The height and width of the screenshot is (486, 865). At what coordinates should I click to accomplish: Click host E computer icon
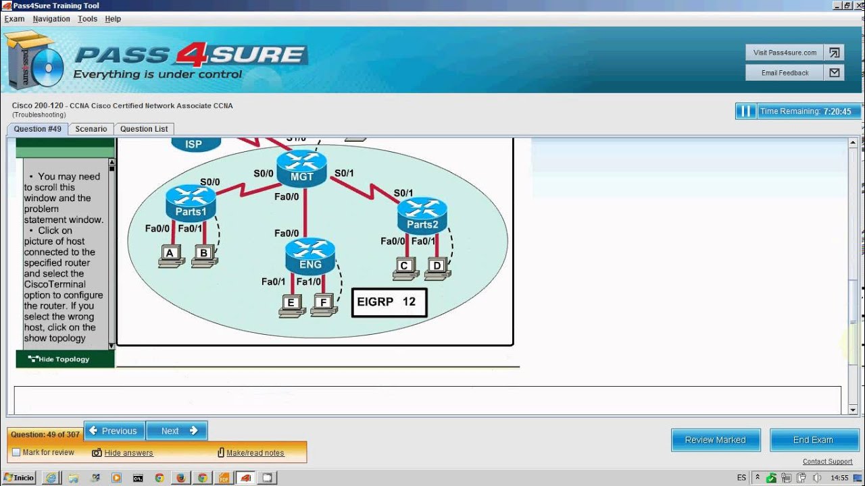coord(291,305)
